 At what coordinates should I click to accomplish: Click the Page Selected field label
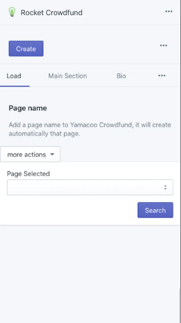coord(28,174)
